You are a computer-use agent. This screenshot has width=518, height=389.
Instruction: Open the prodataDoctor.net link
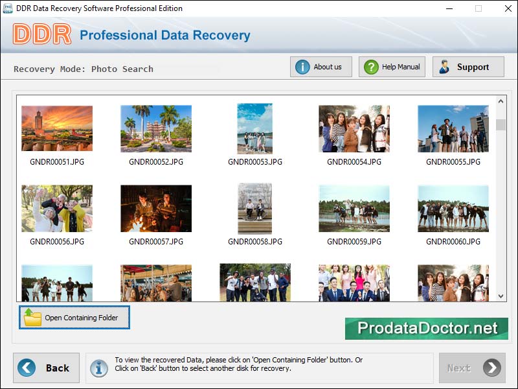point(426,328)
